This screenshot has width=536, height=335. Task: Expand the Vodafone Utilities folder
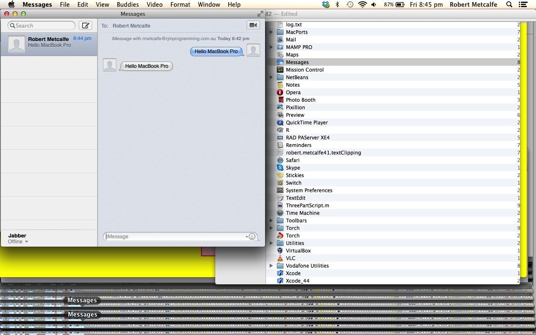coord(271,265)
